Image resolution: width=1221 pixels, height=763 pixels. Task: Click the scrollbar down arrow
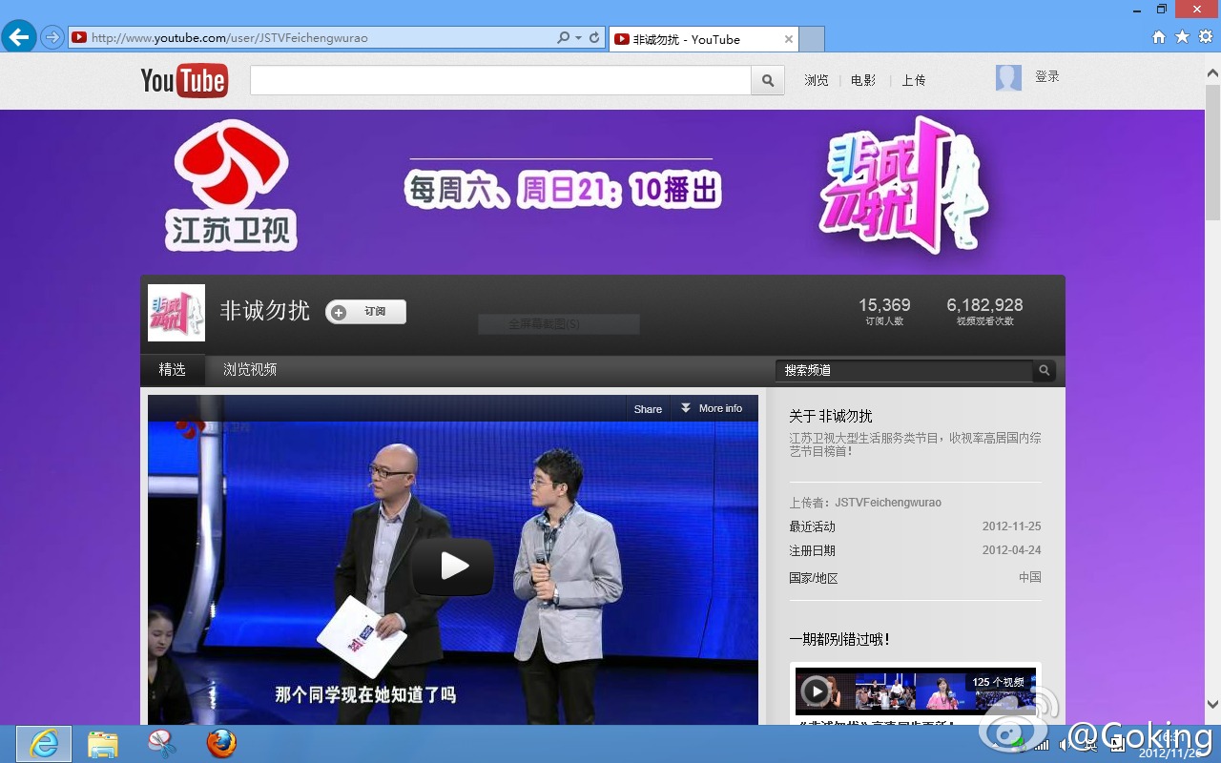[1212, 705]
